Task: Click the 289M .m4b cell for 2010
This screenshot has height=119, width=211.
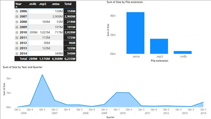Action: tap(33, 32)
